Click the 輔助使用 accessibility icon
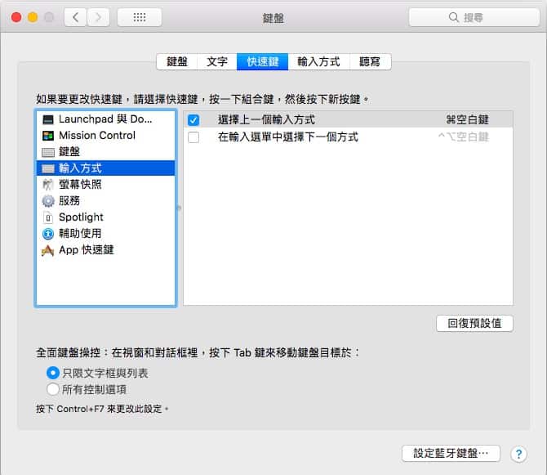Screen dimensions: 547x475 tap(48, 234)
